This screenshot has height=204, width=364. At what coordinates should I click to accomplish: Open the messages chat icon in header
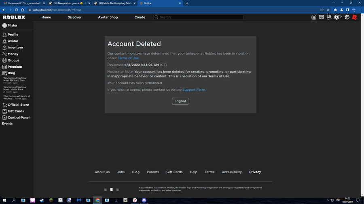pos(321,17)
